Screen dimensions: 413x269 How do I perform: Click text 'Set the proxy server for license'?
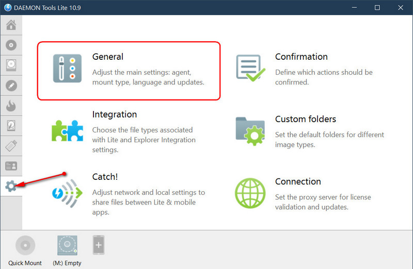pyautogui.click(x=323, y=197)
